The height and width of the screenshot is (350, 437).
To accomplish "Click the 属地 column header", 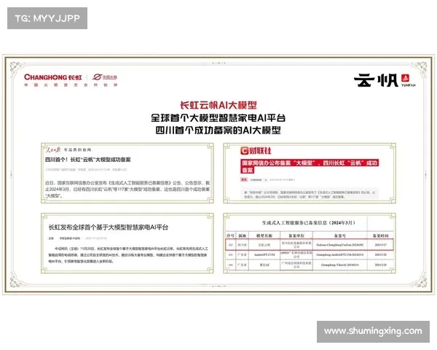I will pos(242,236).
